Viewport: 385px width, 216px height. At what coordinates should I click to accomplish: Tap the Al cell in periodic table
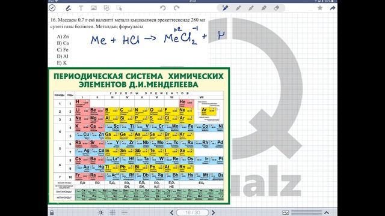(x=112, y=119)
